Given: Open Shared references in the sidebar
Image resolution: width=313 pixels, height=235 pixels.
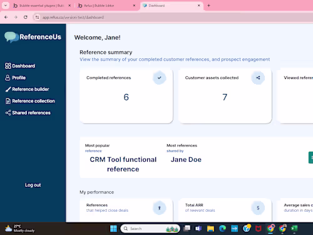Looking at the screenshot, I should pyautogui.click(x=28, y=113).
